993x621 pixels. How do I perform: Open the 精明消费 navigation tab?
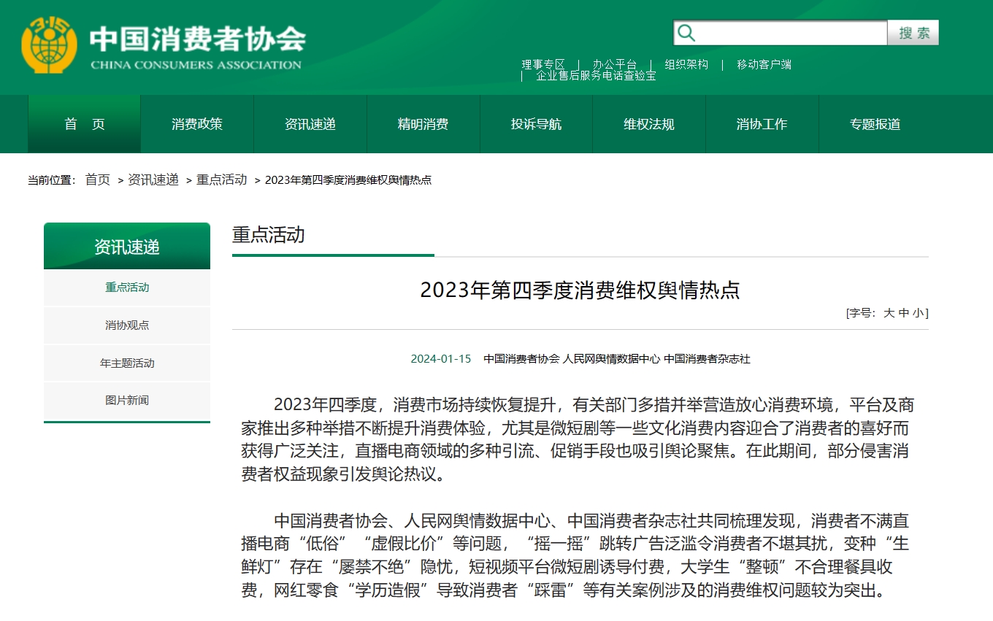coord(423,124)
